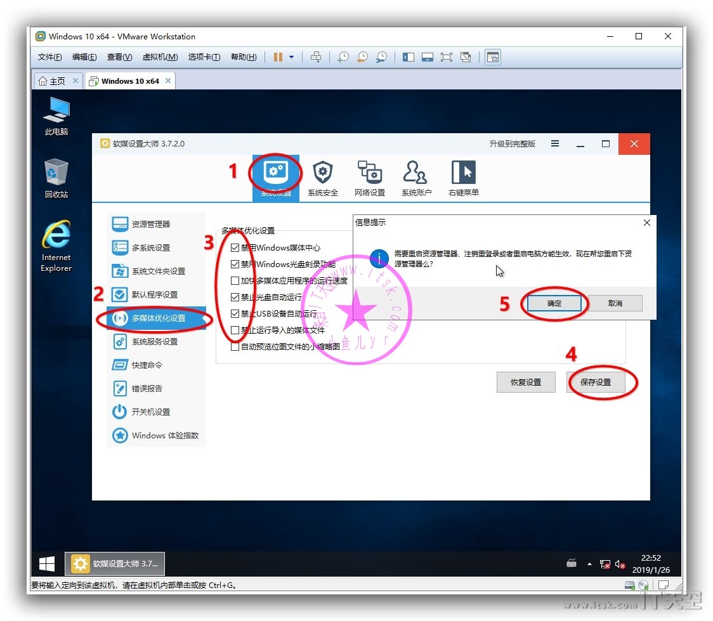Viewport: 713px width, 621px height.
Task: Enter VMware full screen mode
Action: pyautogui.click(x=447, y=57)
